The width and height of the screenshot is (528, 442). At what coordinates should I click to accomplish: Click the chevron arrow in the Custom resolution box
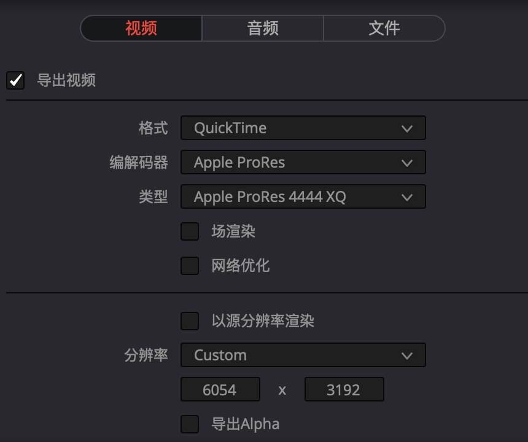pyautogui.click(x=406, y=355)
